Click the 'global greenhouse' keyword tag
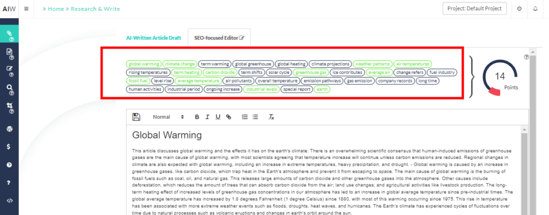The image size is (549, 215). pos(253,64)
